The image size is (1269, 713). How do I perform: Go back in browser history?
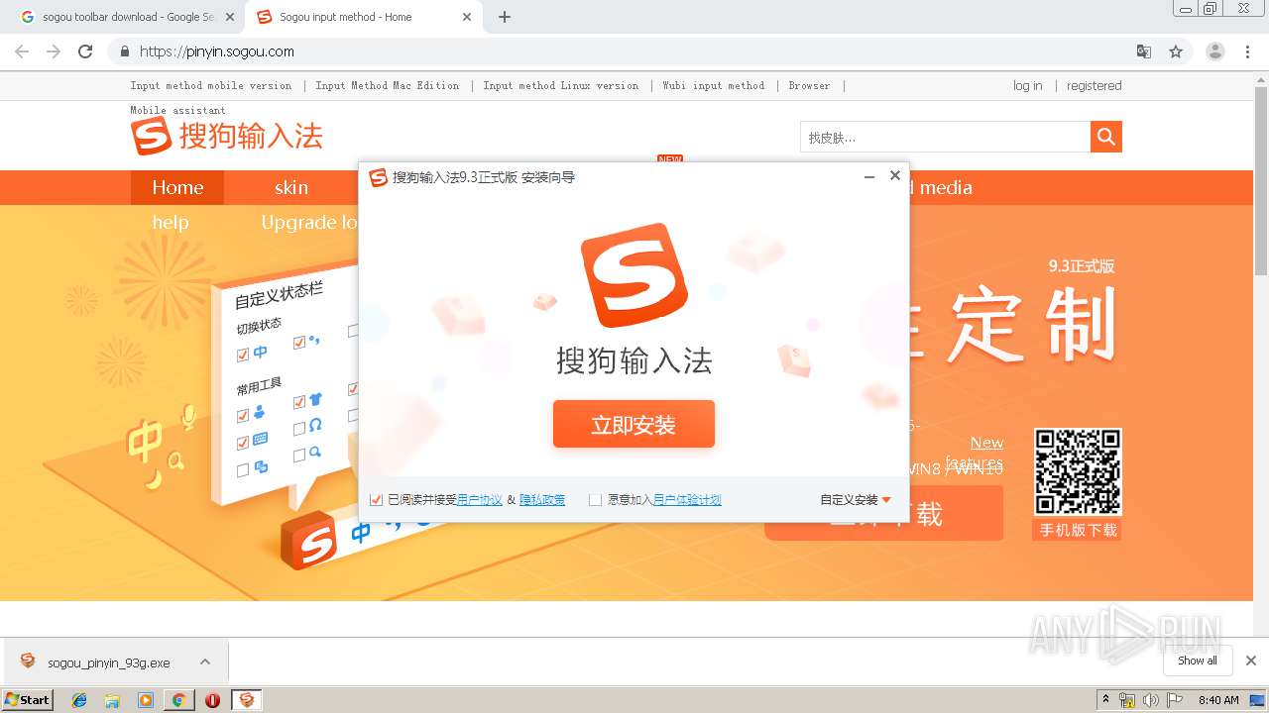(x=22, y=51)
